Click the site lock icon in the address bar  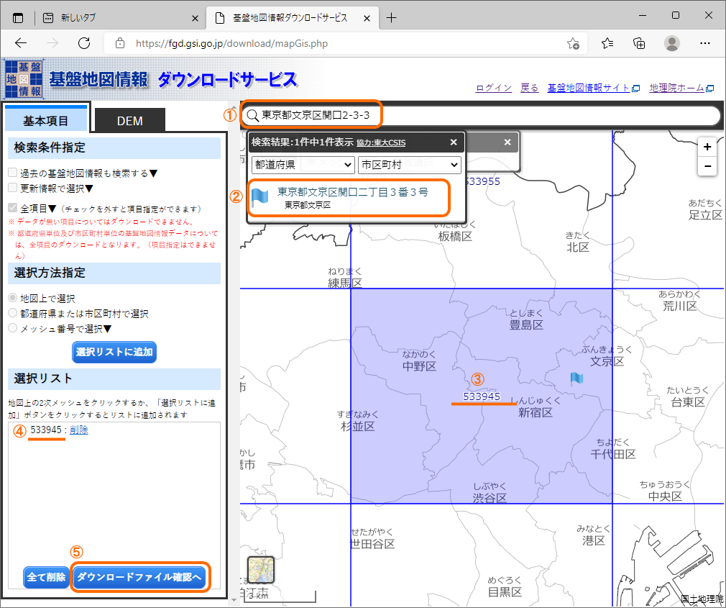[120, 44]
